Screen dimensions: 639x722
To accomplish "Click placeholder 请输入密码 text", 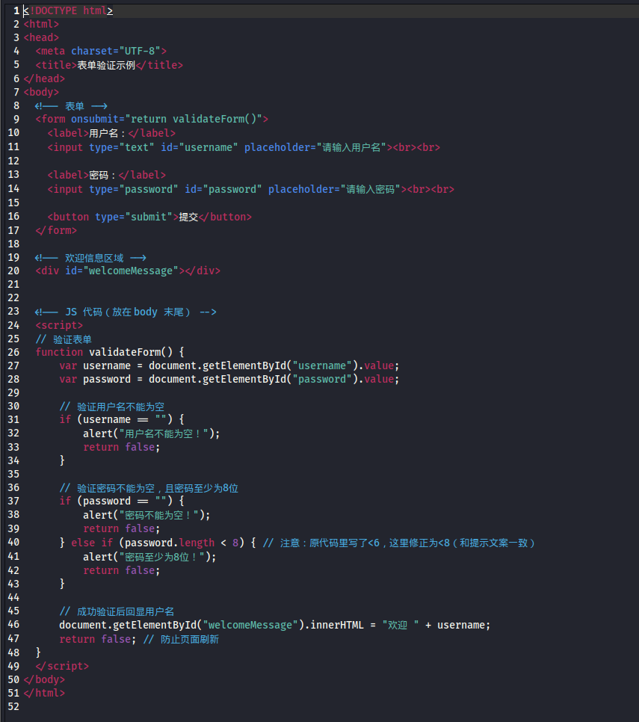I will tap(371, 189).
